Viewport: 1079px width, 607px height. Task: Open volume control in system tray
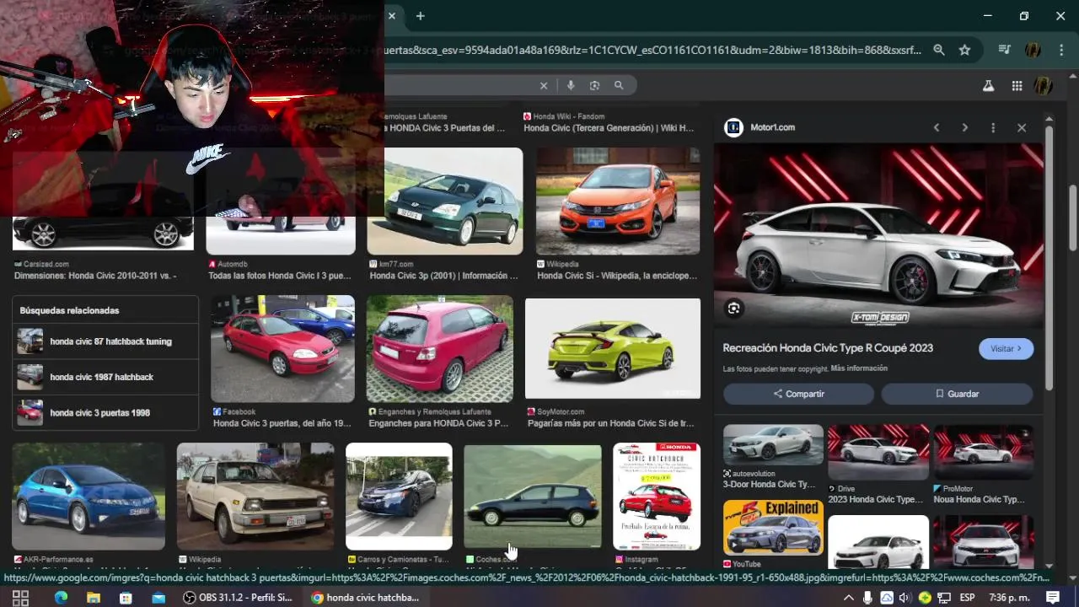click(x=905, y=598)
